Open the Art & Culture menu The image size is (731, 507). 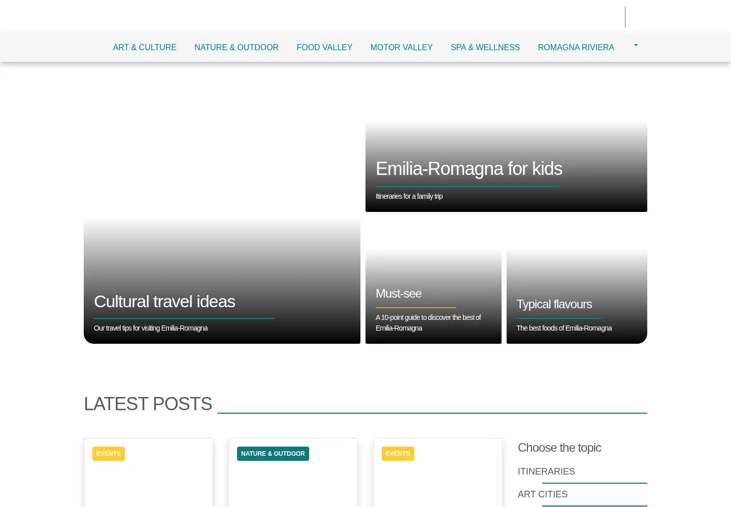pos(145,47)
